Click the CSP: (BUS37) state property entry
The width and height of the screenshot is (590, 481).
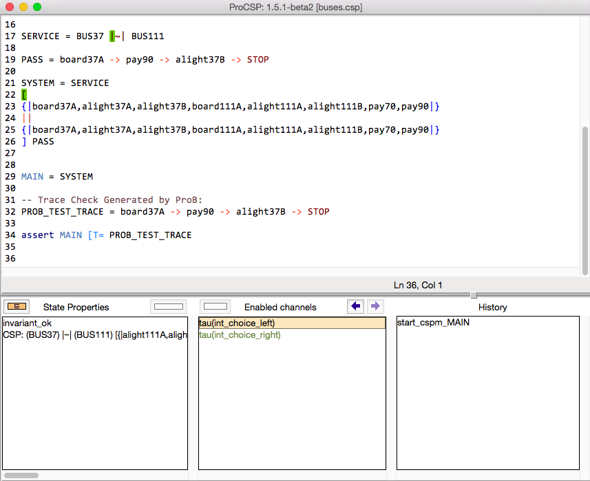(x=95, y=335)
